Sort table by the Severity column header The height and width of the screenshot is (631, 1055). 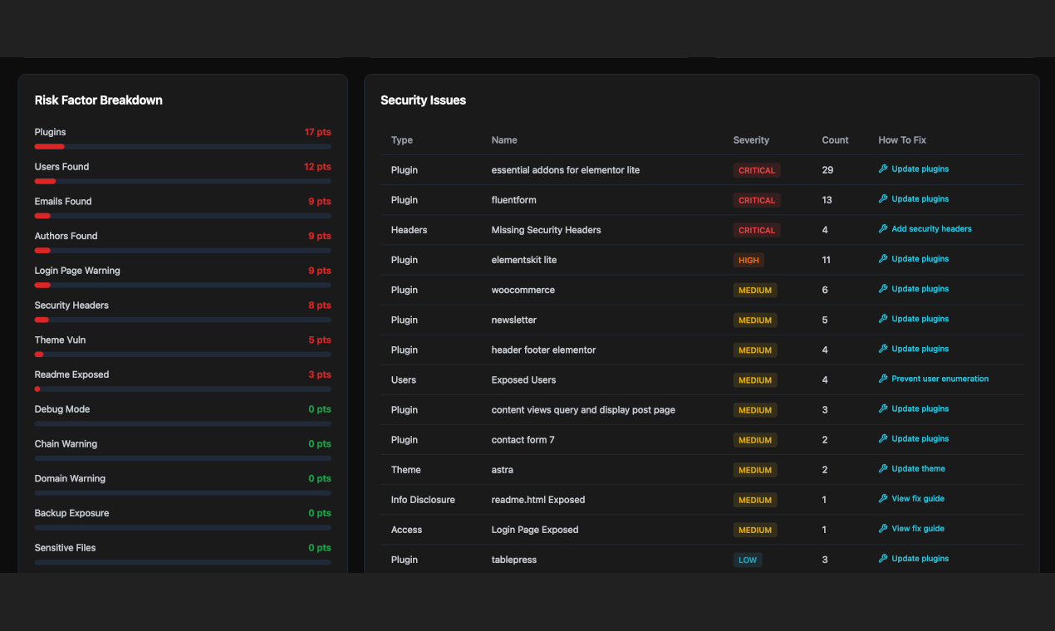[x=751, y=139]
